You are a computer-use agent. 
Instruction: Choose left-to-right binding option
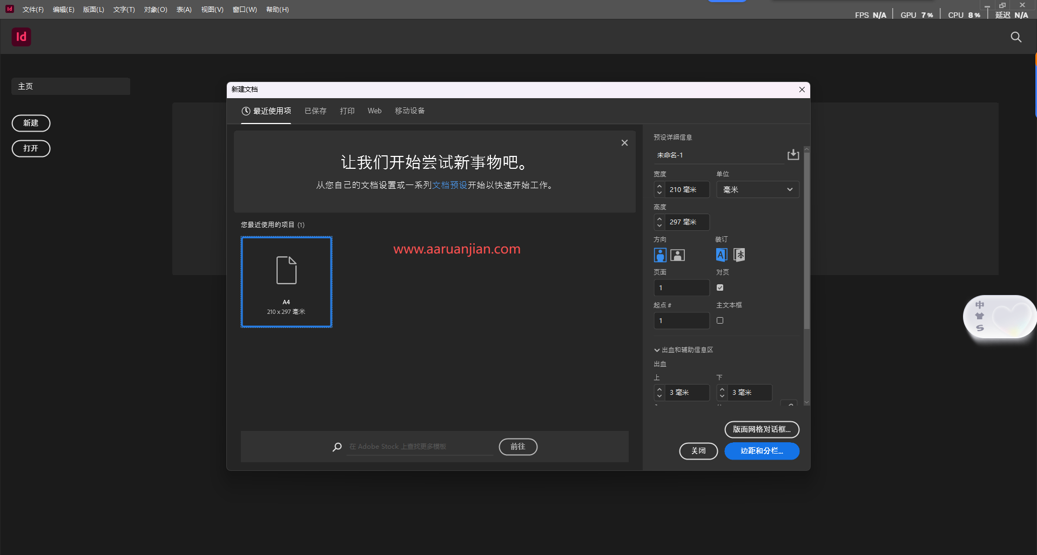720,255
